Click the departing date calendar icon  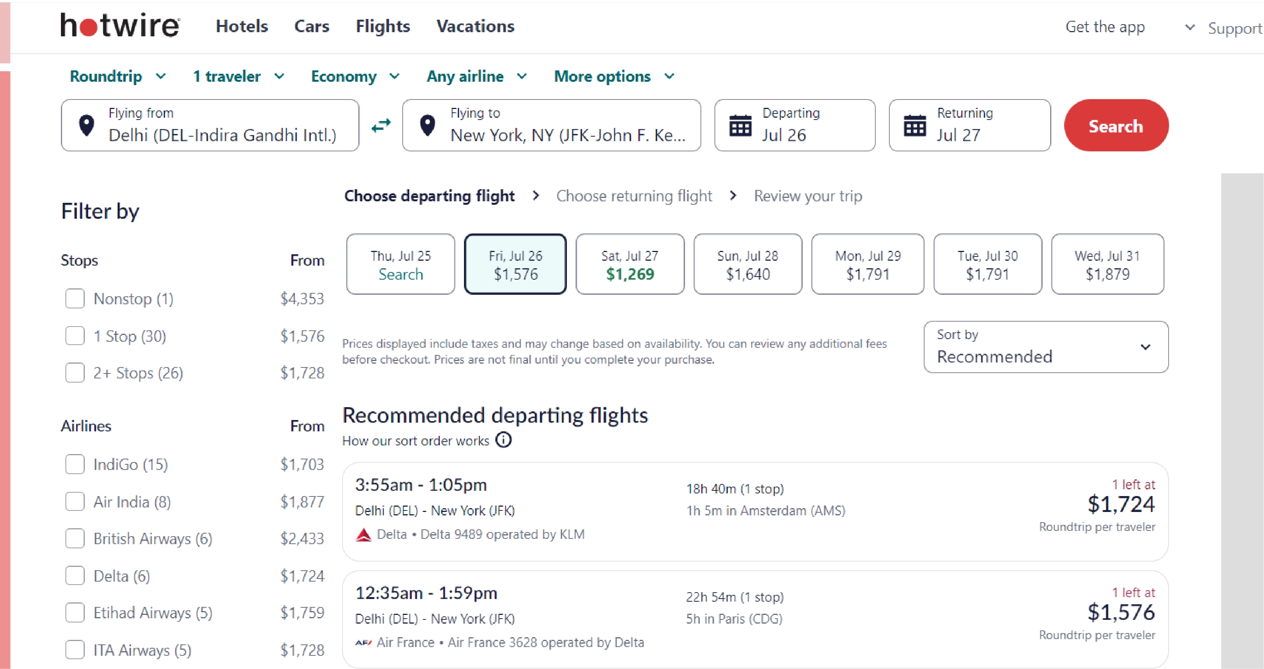pos(740,126)
